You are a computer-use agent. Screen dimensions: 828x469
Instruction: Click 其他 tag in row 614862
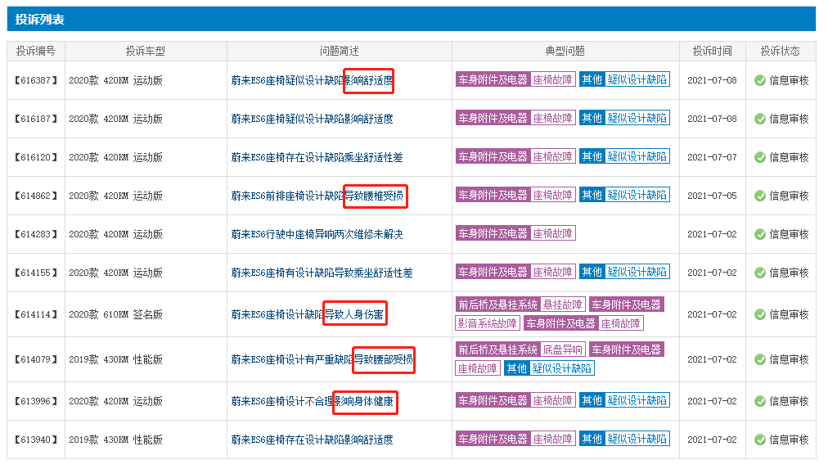tap(592, 196)
